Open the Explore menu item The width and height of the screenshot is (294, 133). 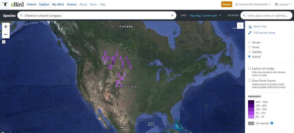pyautogui.click(x=44, y=4)
